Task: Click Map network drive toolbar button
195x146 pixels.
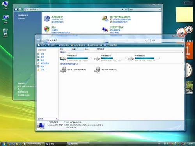Action: click(95, 45)
